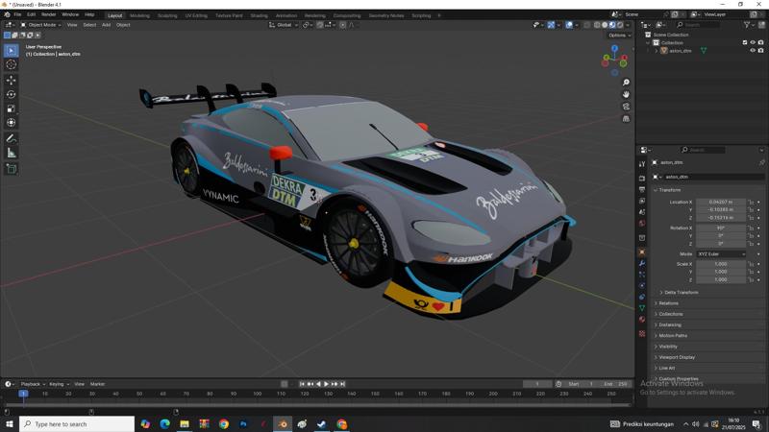The height and width of the screenshot is (432, 769).
Task: Open the viewport Options dropdown
Action: click(619, 36)
